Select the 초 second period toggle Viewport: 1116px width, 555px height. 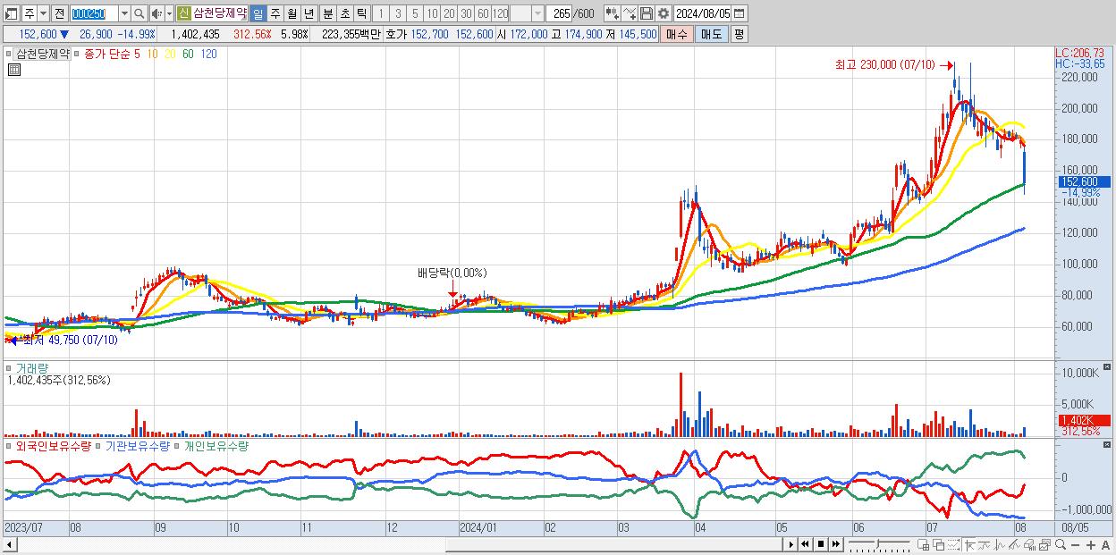344,13
